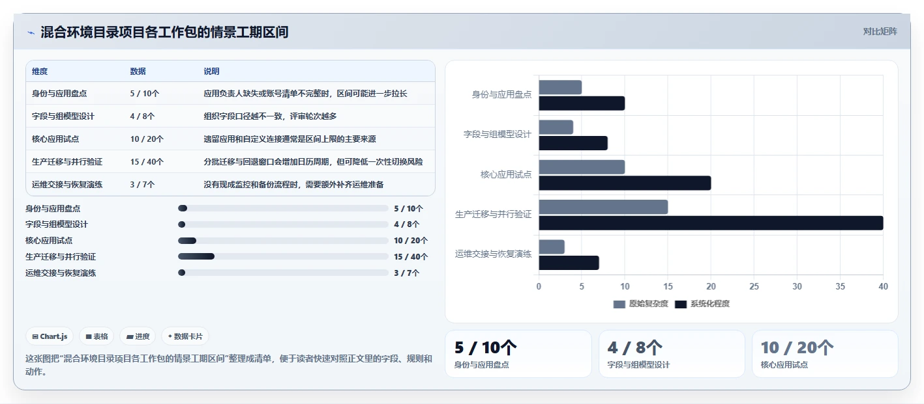Click the chart y-axis label 核心应用试点
Viewport: 924px width, 404px height.
pyautogui.click(x=506, y=174)
